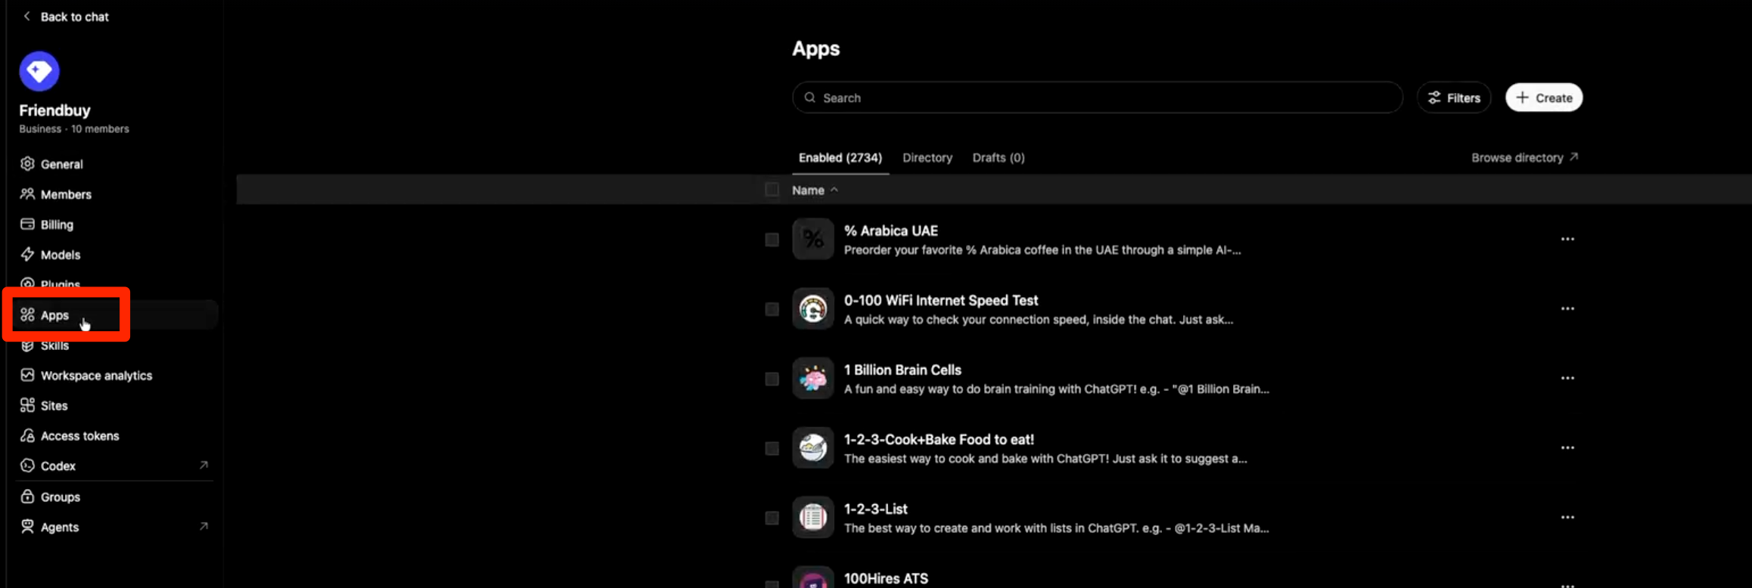Open the 1 Billion Brain Cells title
Viewport: 1752px width, 588px height.
tap(902, 370)
